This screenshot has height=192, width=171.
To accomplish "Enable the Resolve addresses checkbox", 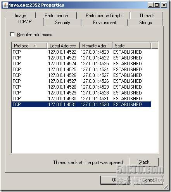I will [12, 35].
